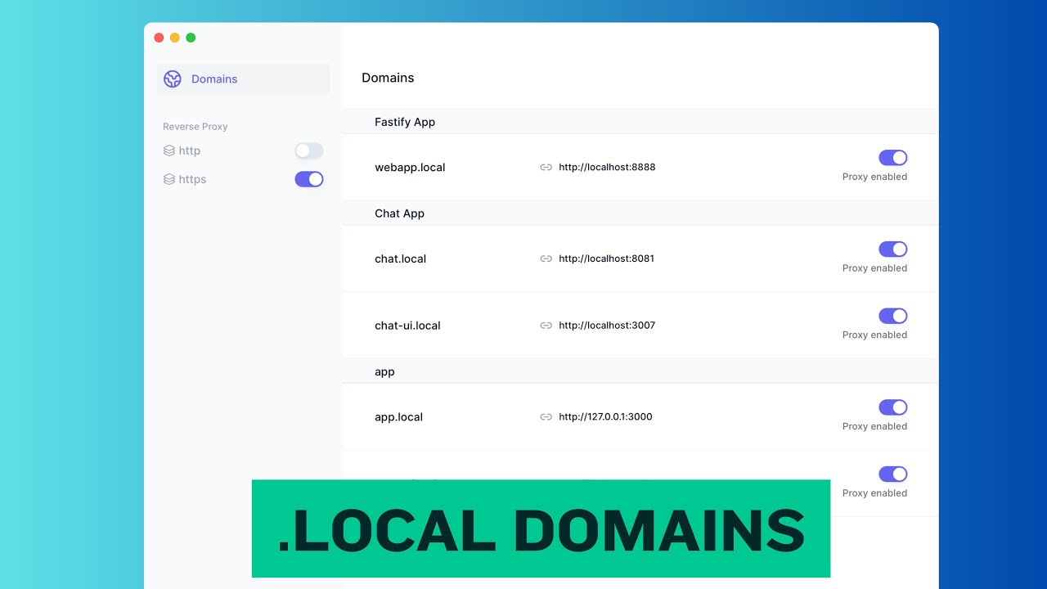The image size is (1047, 589).
Task: Select the webapp.local domain name
Action: point(410,168)
